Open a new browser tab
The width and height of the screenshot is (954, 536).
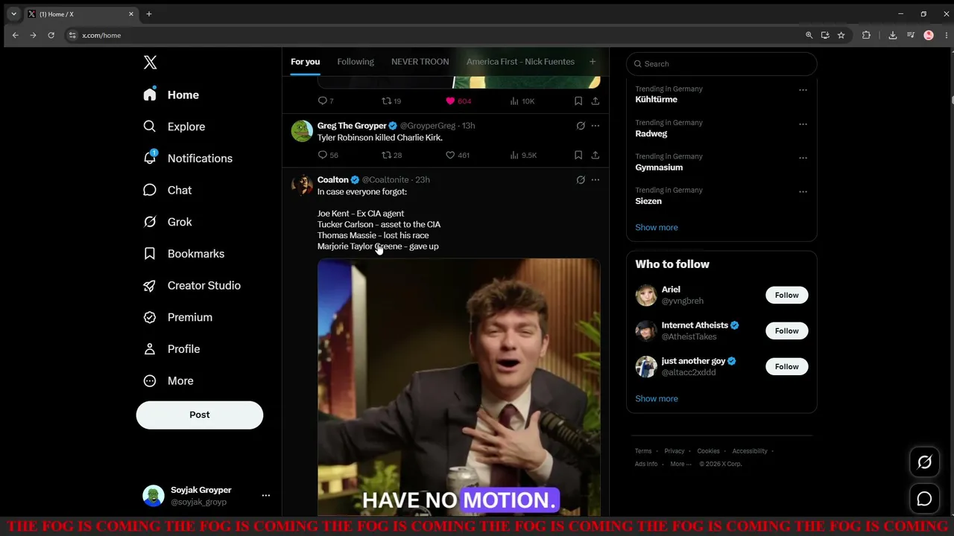149,14
